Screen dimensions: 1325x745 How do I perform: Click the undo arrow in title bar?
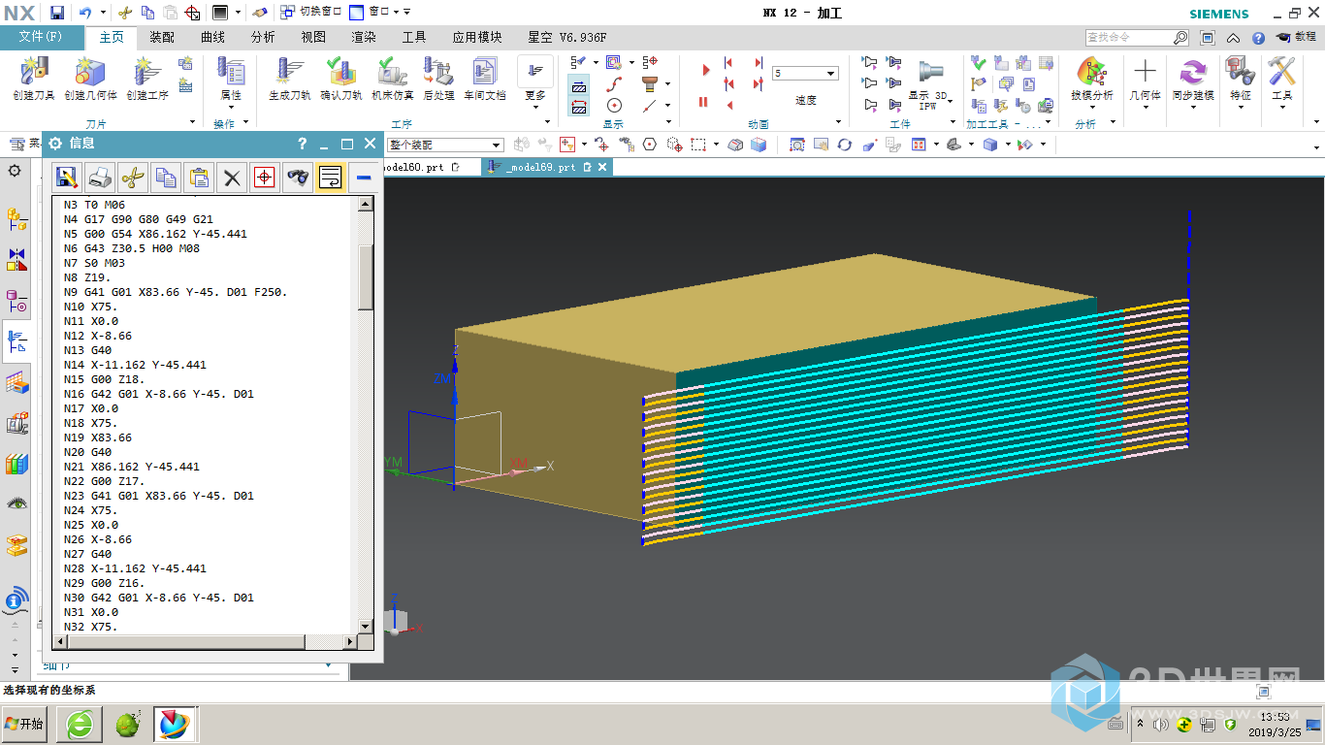[84, 13]
